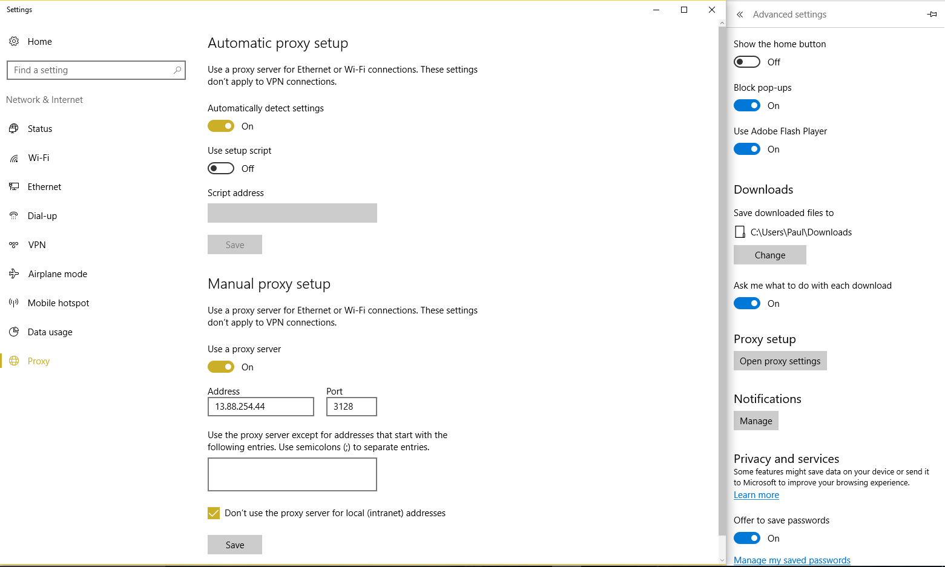Open Ethernet settings
This screenshot has width=945, height=567.
(44, 186)
